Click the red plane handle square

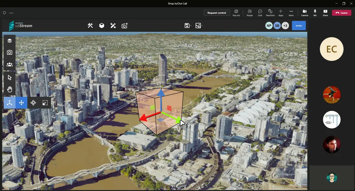169,108
